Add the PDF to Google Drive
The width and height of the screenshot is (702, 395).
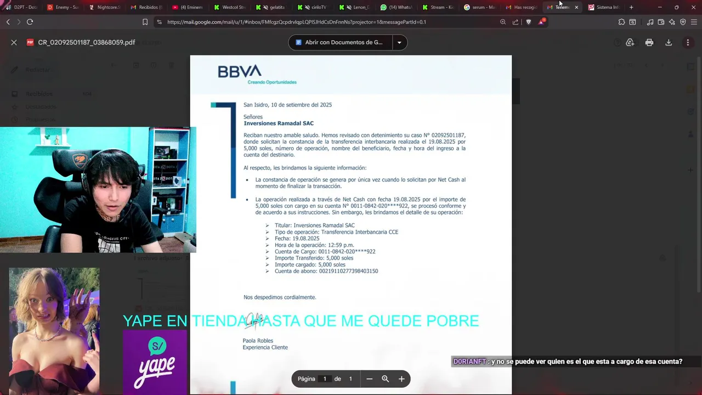pyautogui.click(x=630, y=42)
